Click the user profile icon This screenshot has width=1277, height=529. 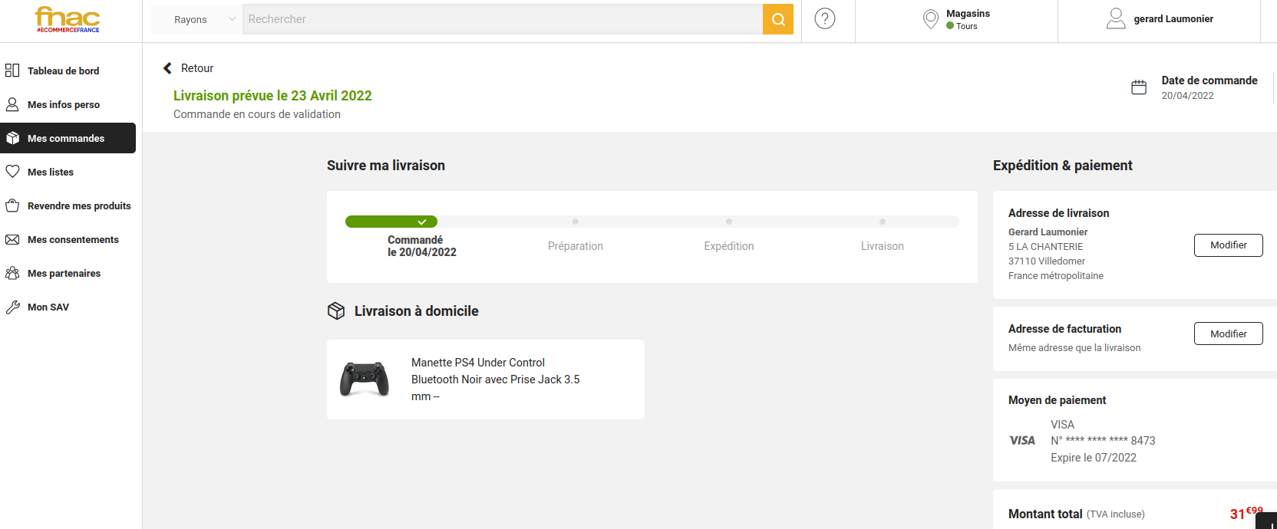coord(1115,19)
